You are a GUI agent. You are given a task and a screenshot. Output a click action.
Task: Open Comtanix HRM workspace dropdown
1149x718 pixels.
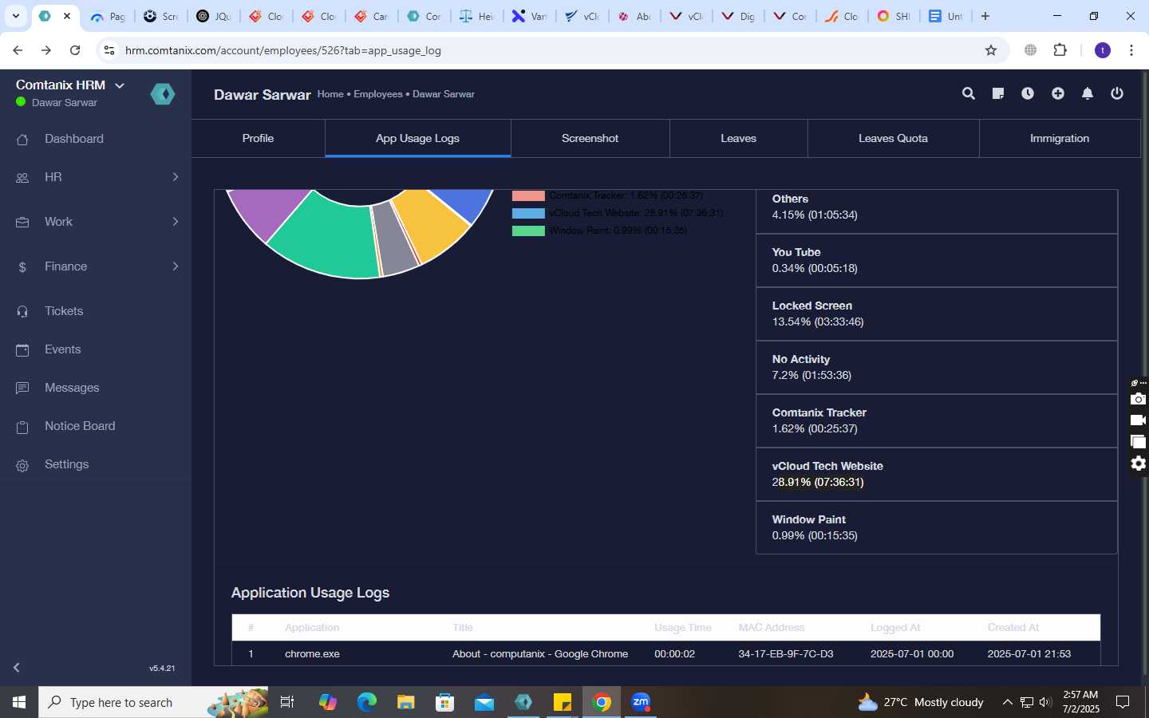tap(120, 85)
